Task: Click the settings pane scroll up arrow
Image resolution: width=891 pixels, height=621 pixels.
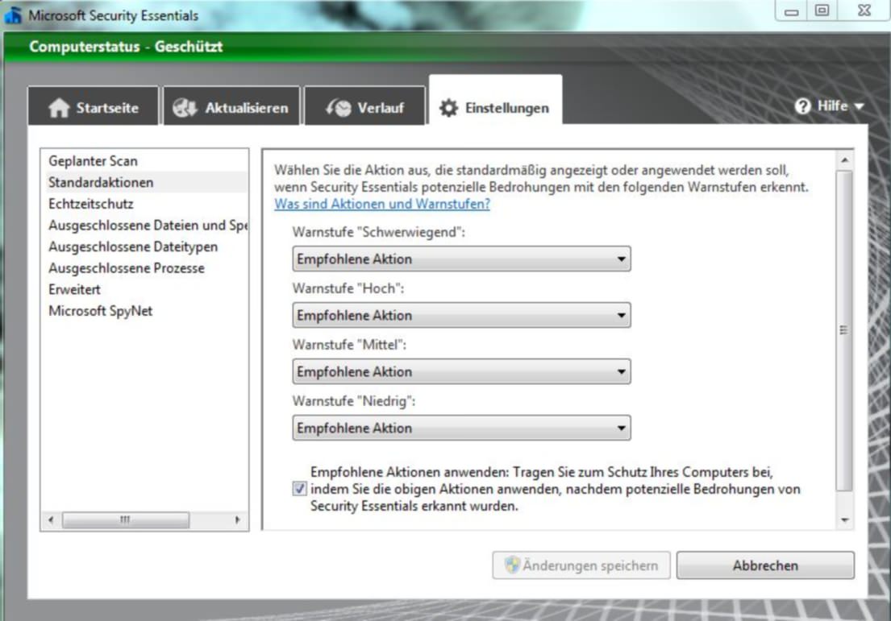Action: (844, 160)
